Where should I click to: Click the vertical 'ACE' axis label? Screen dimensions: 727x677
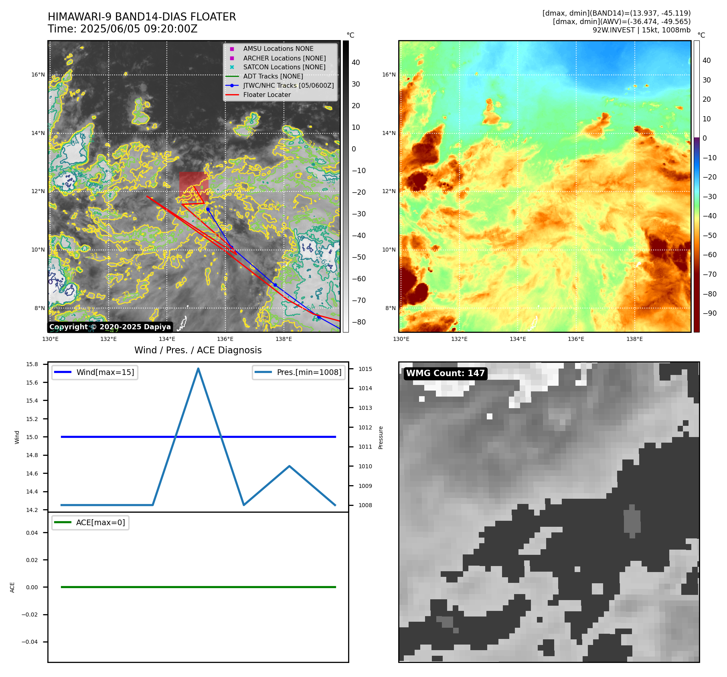pos(12,587)
